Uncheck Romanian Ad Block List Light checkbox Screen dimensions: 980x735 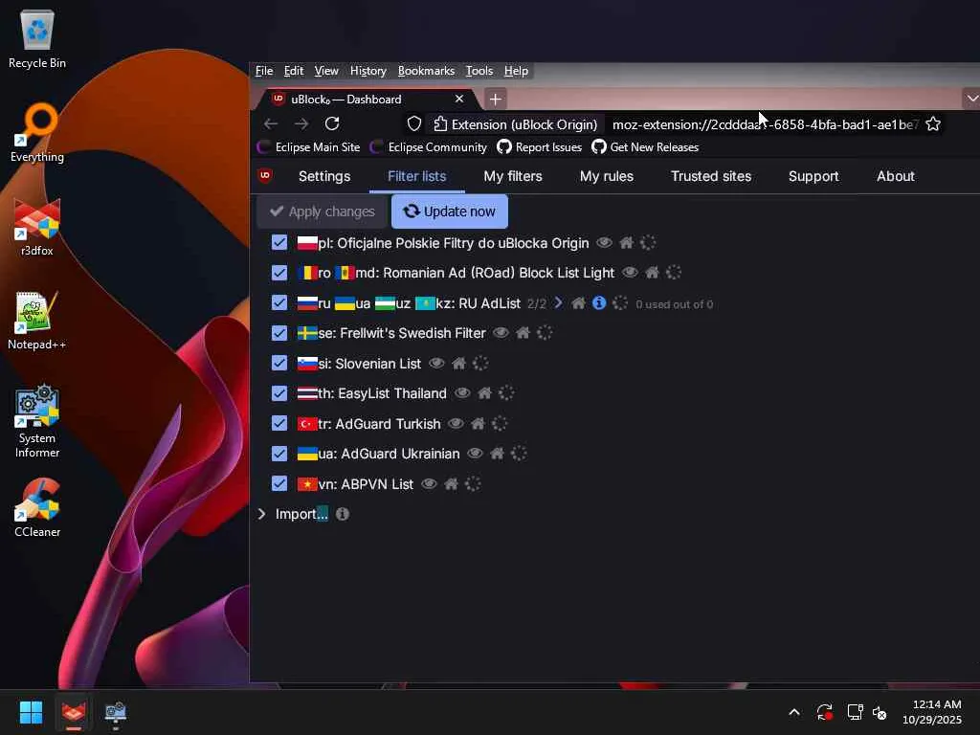279,273
